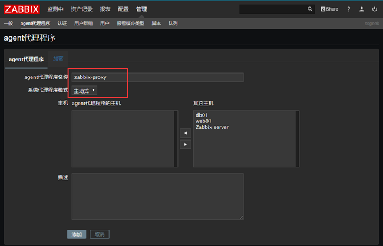The height and width of the screenshot is (246, 383).
Task: Click the search magnifier icon
Action: click(310, 9)
